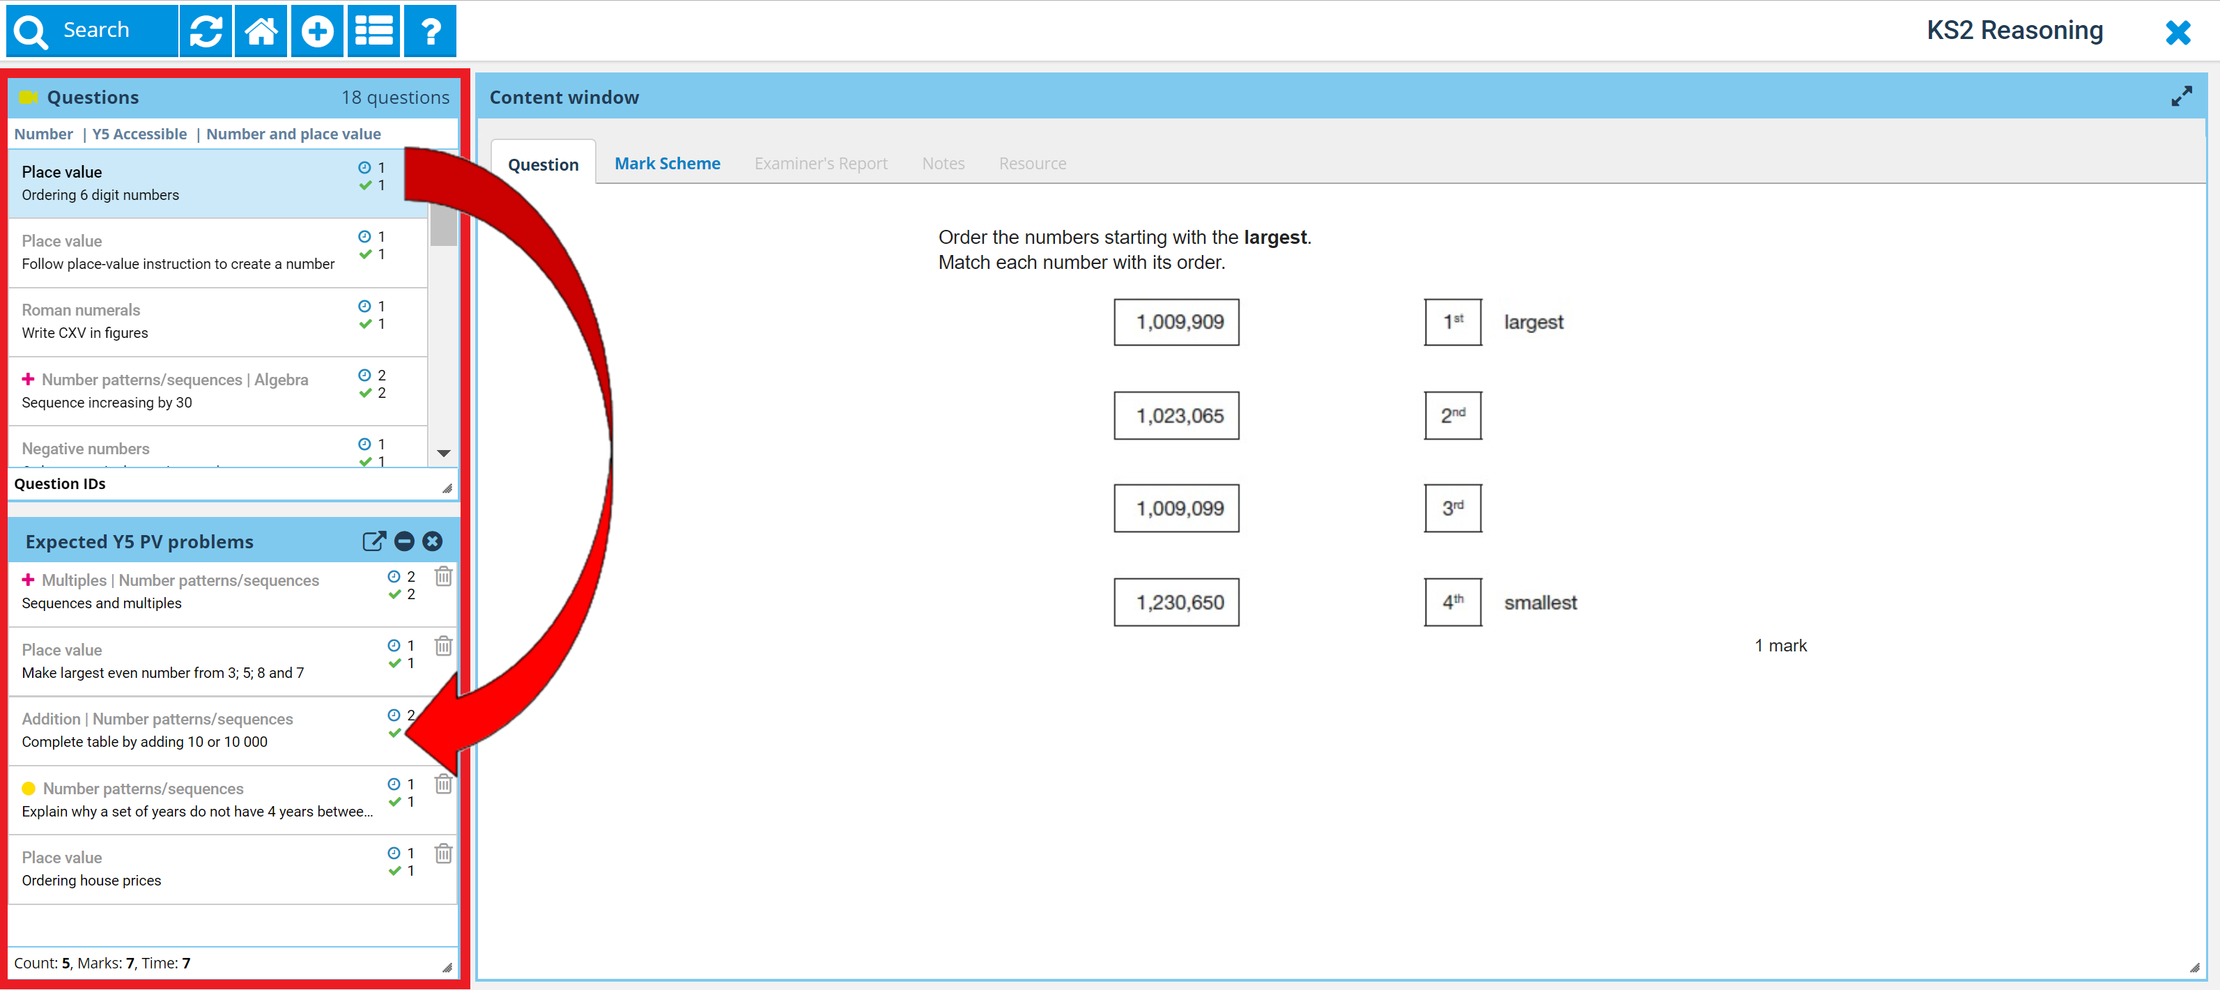Click the plus circle add icon
The height and width of the screenshot is (990, 2220).
coord(317,31)
